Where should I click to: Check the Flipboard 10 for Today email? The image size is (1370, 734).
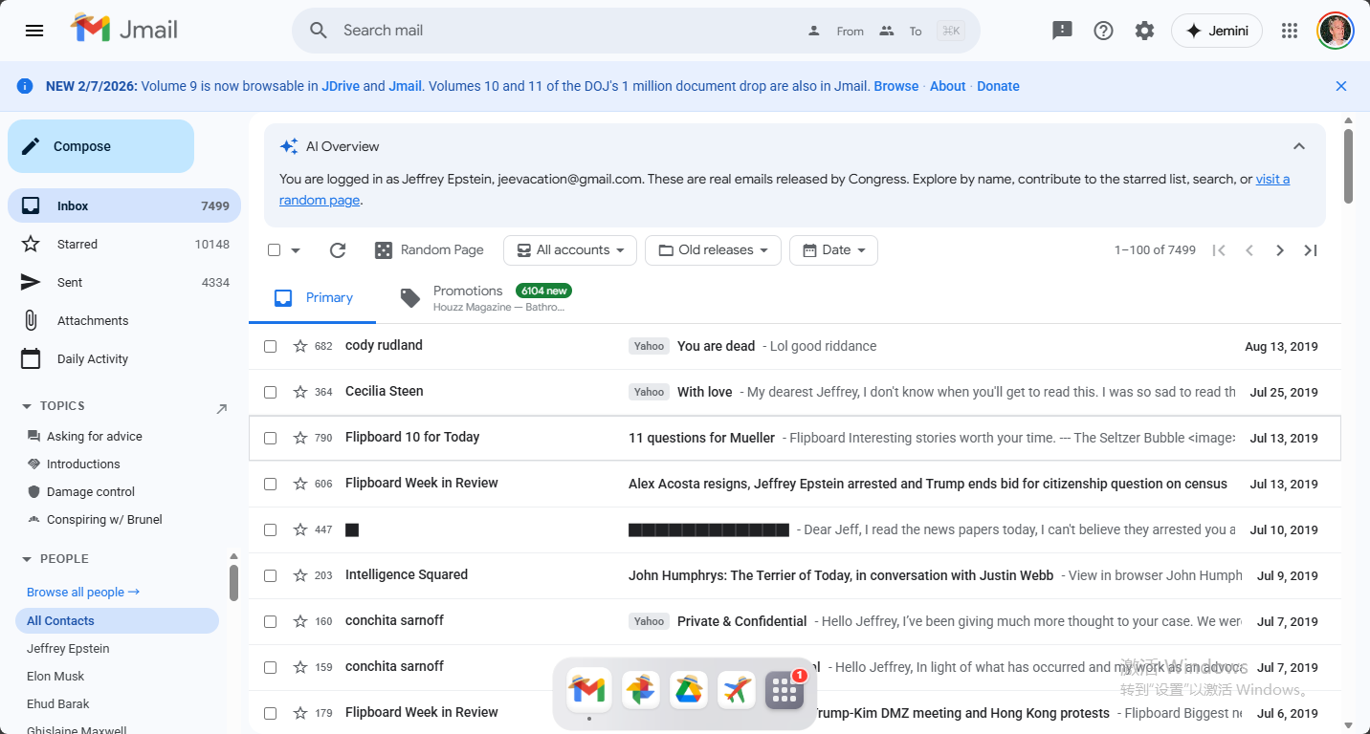(271, 438)
